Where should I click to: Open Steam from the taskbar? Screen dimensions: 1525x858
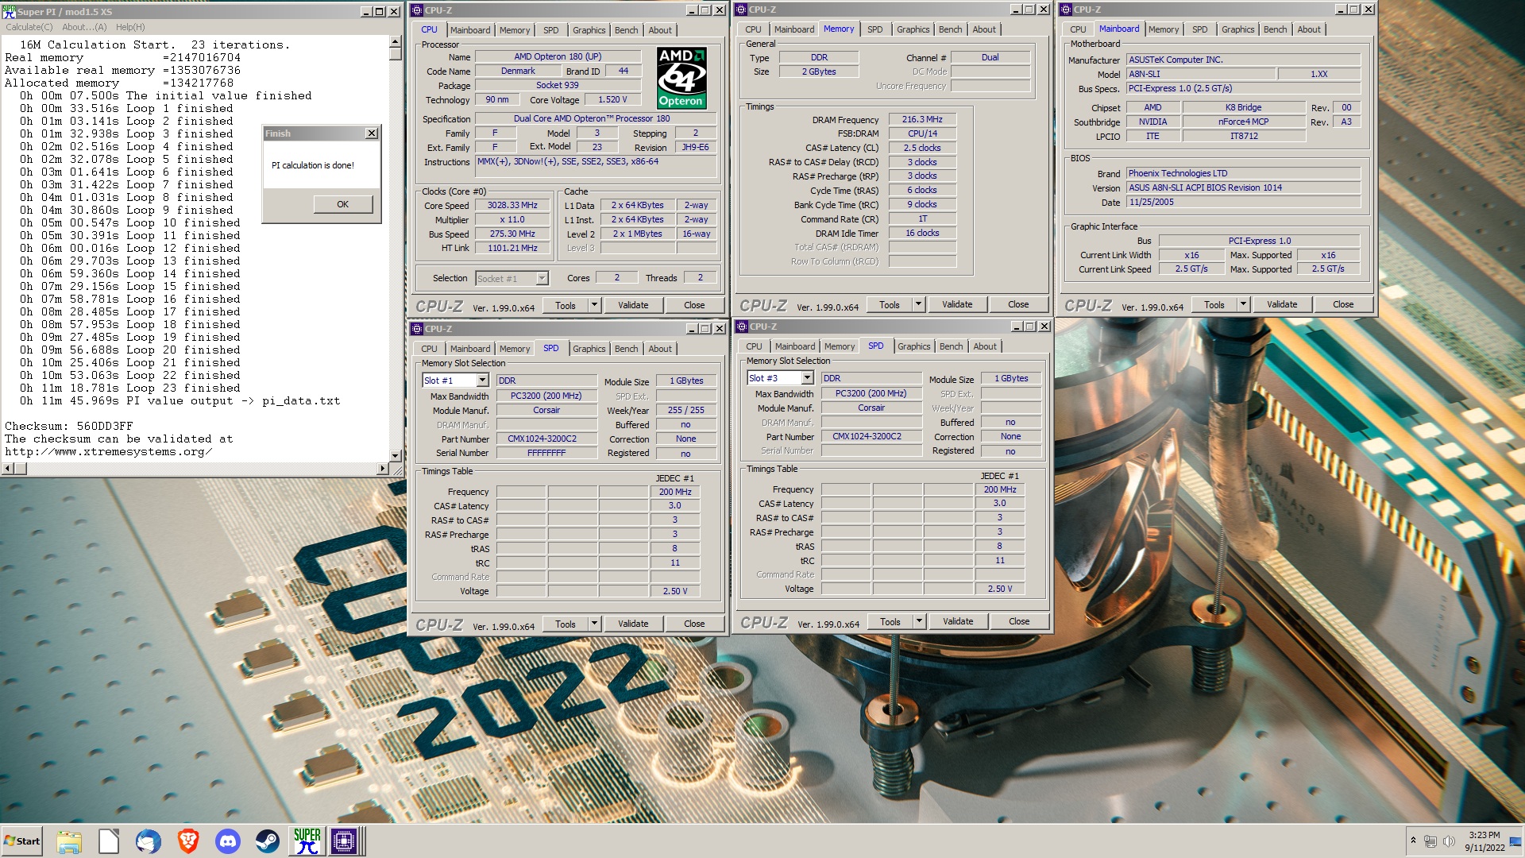268,841
